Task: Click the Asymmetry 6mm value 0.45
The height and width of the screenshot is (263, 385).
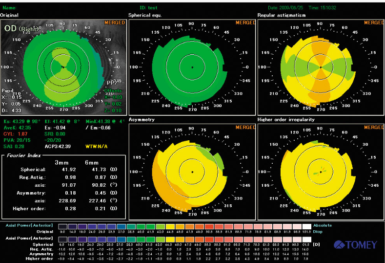Action: pos(101,193)
